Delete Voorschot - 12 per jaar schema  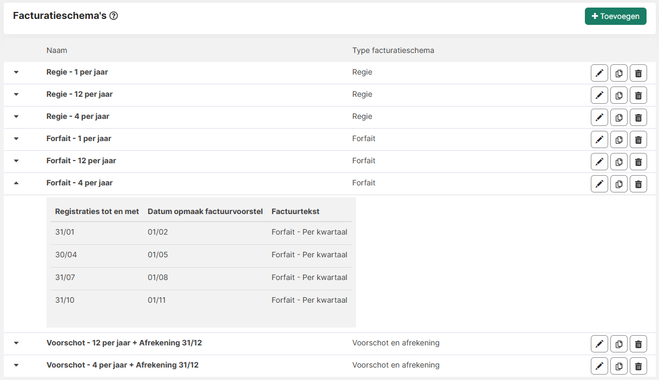coord(638,344)
